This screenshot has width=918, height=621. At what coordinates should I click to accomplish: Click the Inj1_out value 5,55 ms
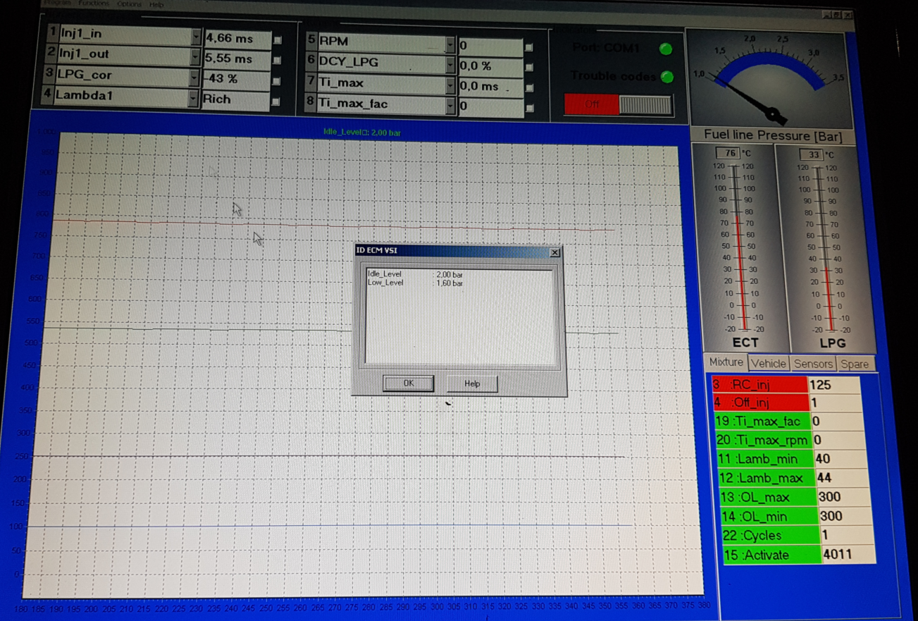tap(237, 59)
